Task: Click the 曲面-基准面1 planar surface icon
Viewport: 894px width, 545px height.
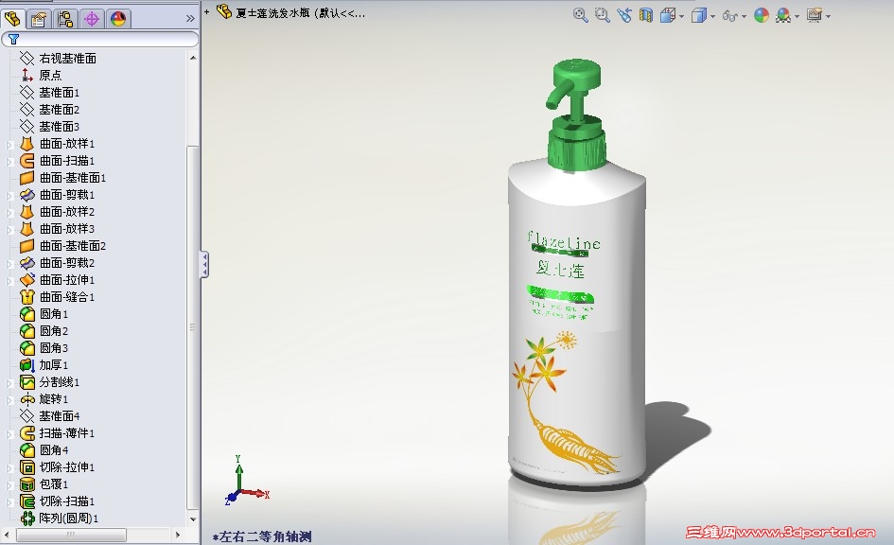Action: [26, 177]
